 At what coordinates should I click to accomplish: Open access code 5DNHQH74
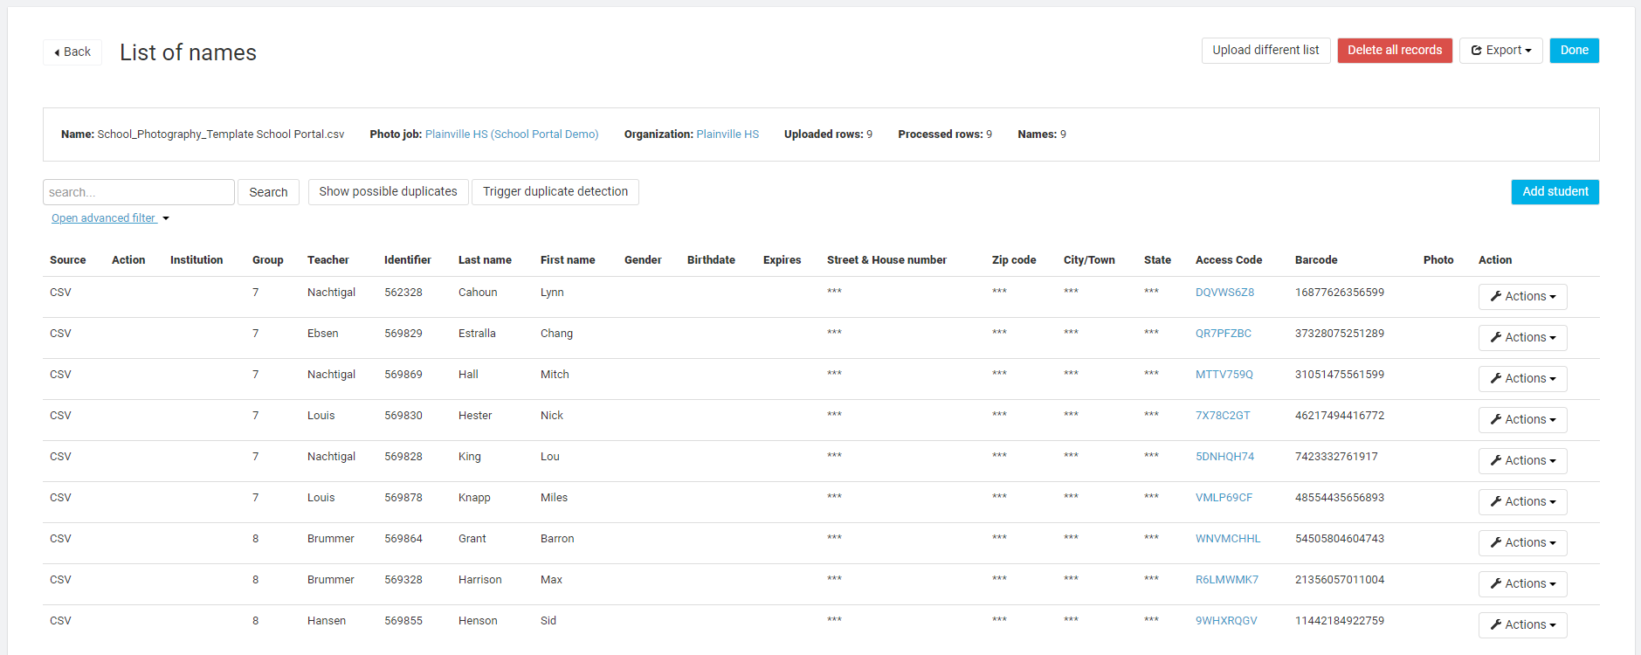click(1224, 457)
